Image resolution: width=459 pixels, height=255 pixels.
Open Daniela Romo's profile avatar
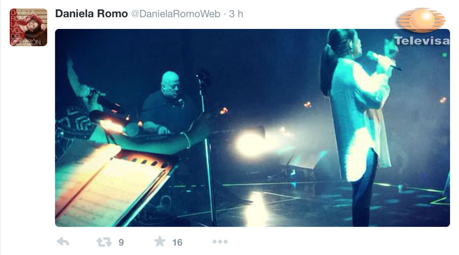pyautogui.click(x=28, y=27)
